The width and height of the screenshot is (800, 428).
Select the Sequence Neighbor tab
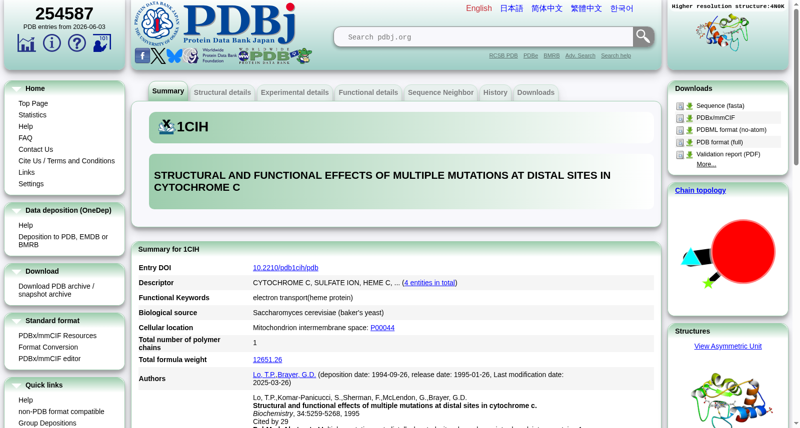[440, 92]
